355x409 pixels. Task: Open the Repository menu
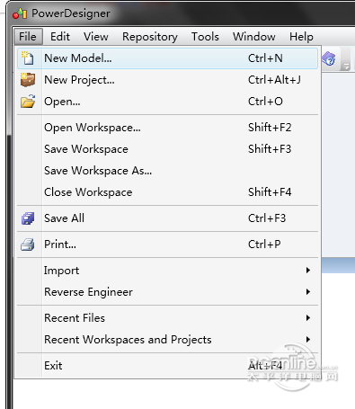pyautogui.click(x=150, y=37)
